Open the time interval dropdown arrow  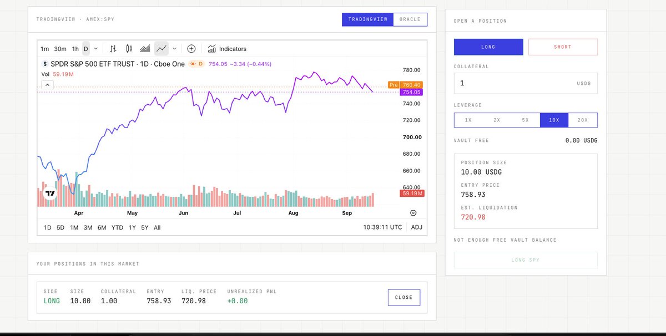coord(96,49)
